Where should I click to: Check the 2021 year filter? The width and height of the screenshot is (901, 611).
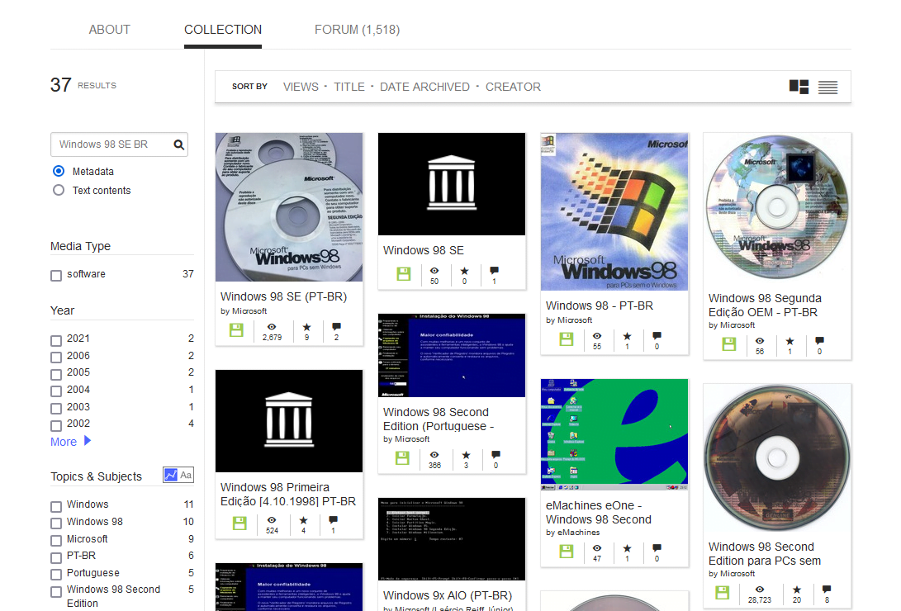(56, 340)
